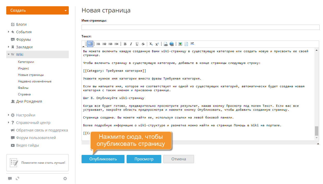Screen dimensions: 323x184
Task: Expand the Справочный центр arrow
Action: (x=9, y=122)
